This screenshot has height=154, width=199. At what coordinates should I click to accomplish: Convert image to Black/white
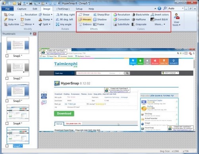point(140,15)
